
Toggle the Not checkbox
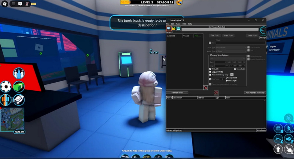[248, 50]
